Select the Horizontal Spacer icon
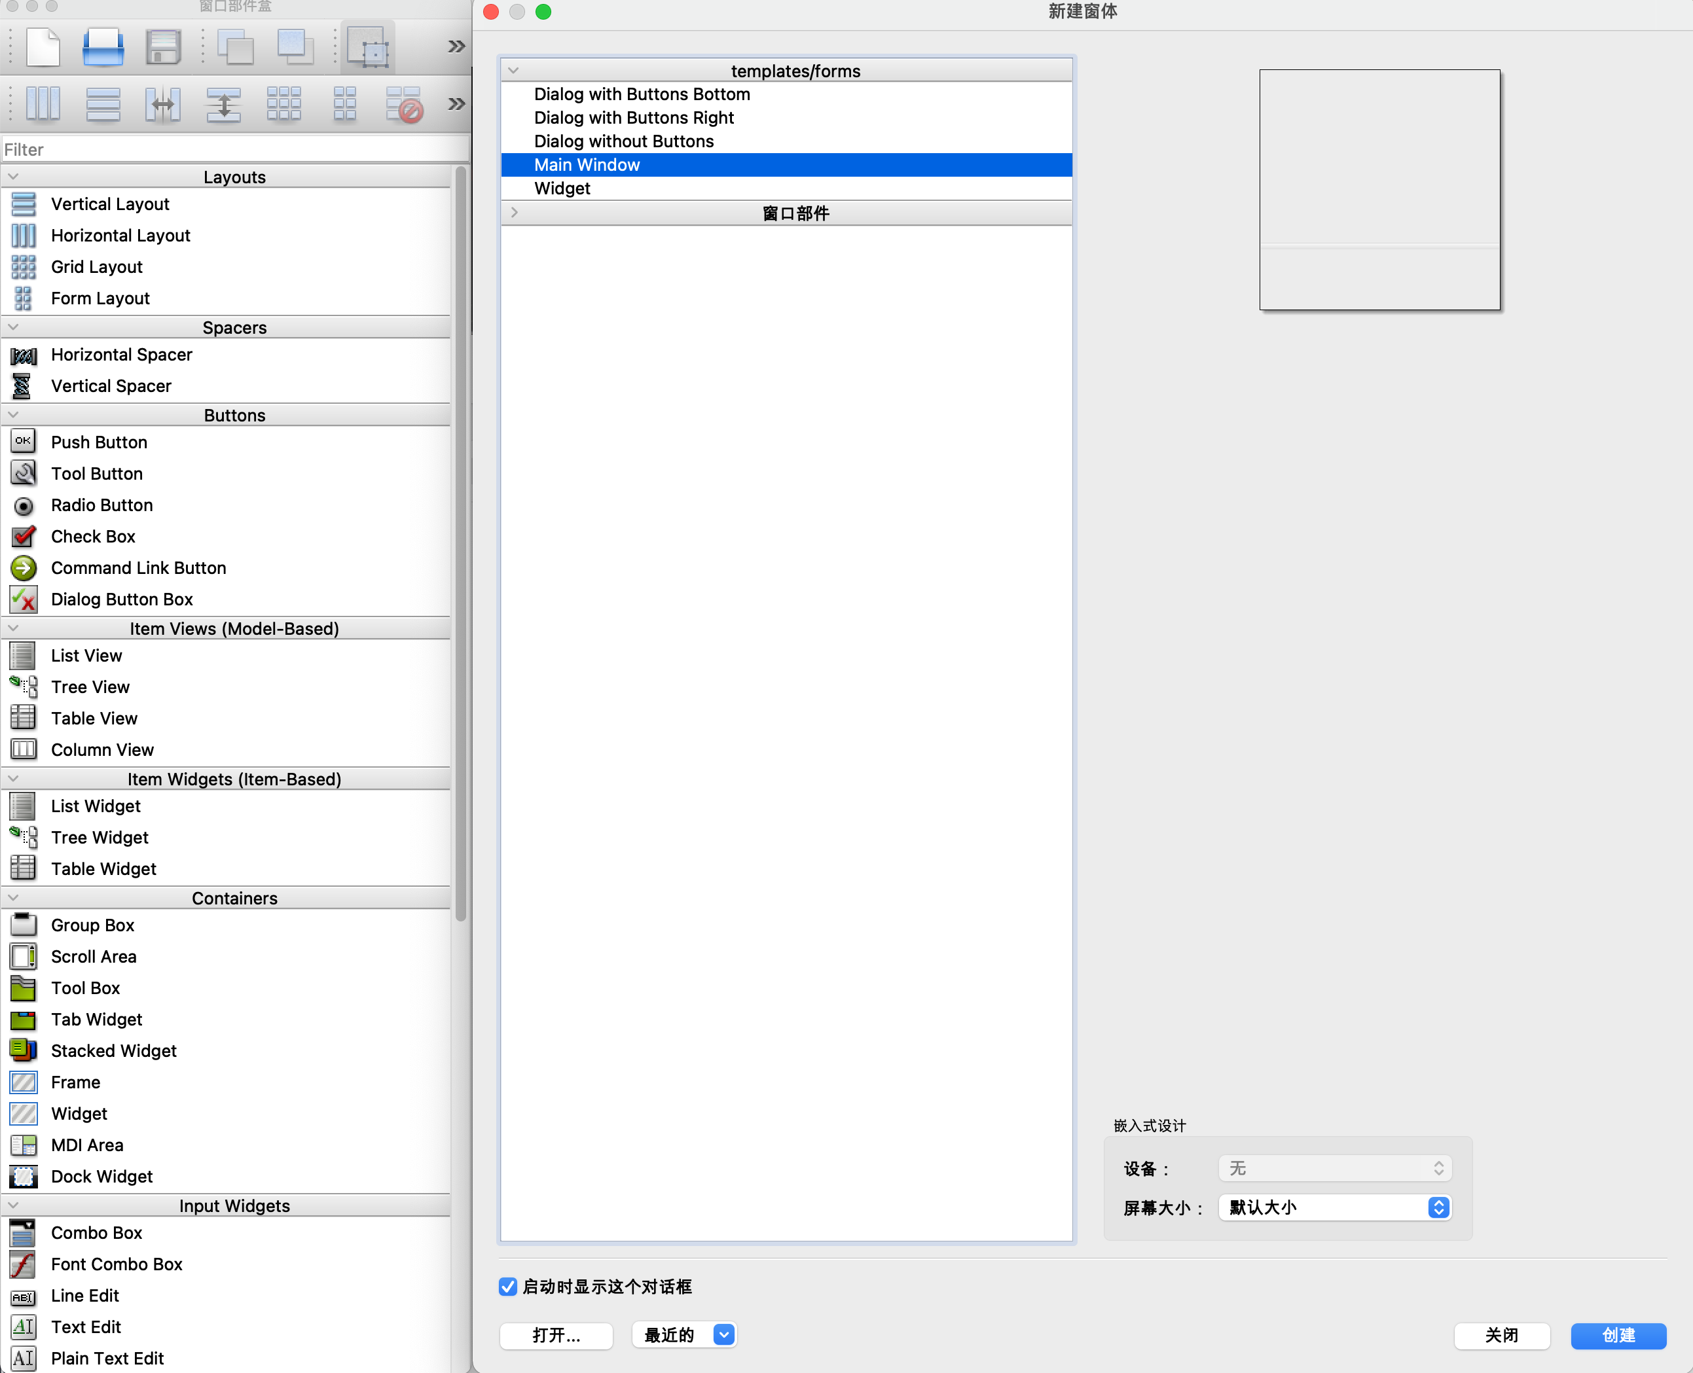Image resolution: width=1693 pixels, height=1373 pixels. click(23, 355)
